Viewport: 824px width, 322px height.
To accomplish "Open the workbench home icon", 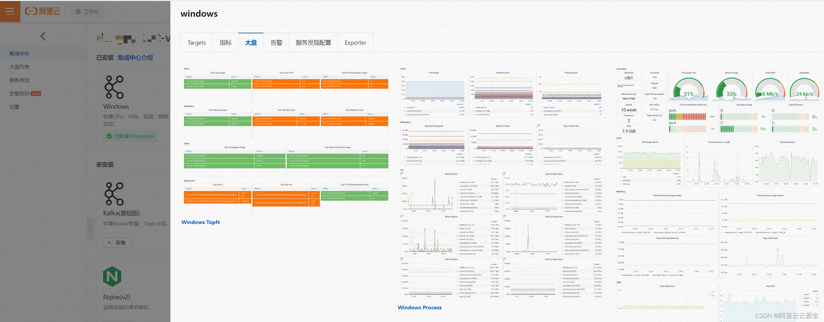I will coord(78,12).
